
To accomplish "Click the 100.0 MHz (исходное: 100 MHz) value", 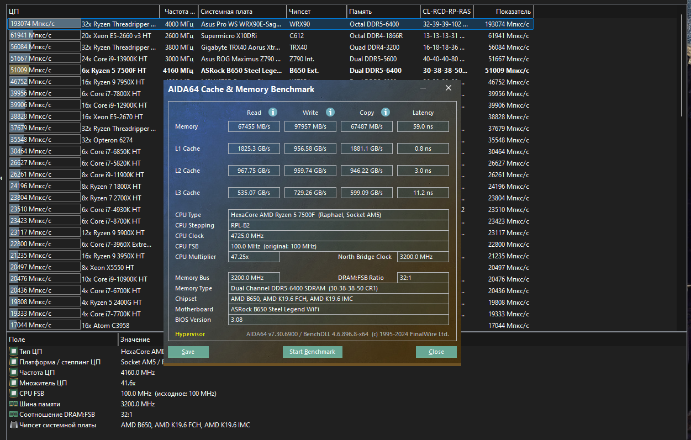I will (168, 394).
